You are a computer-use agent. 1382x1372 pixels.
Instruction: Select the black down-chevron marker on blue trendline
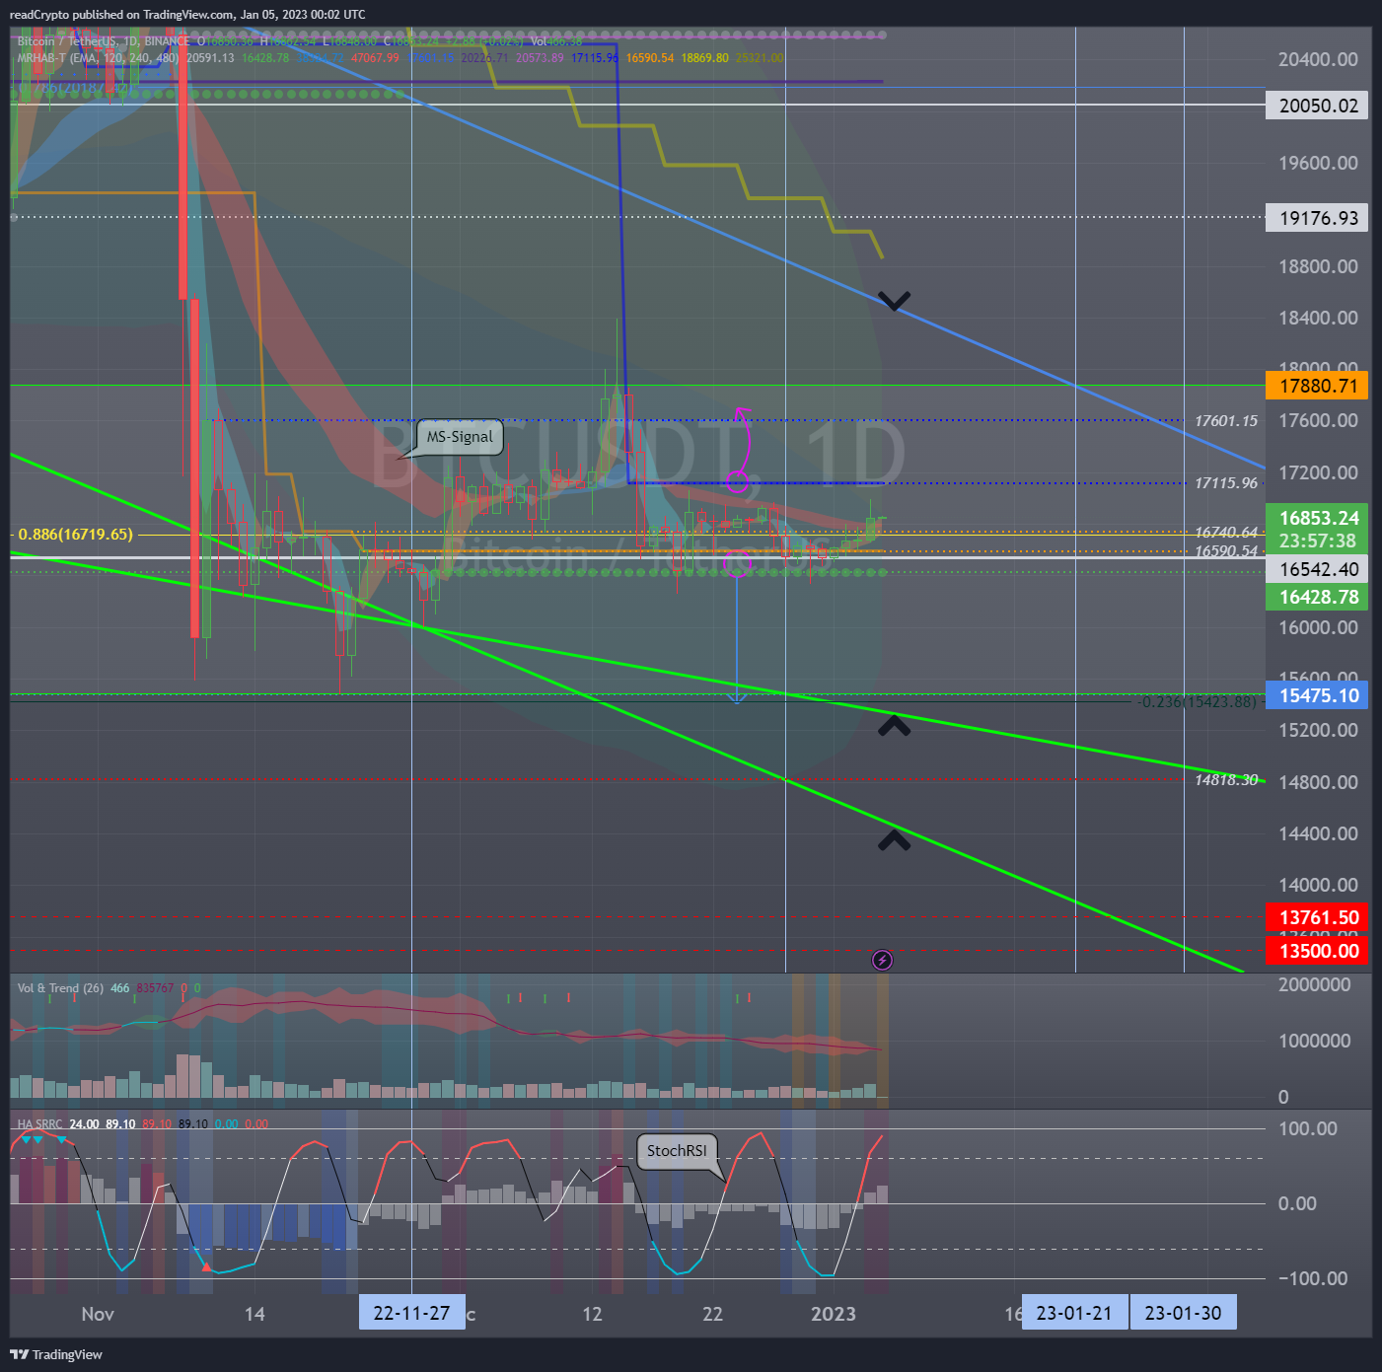pyautogui.click(x=894, y=301)
